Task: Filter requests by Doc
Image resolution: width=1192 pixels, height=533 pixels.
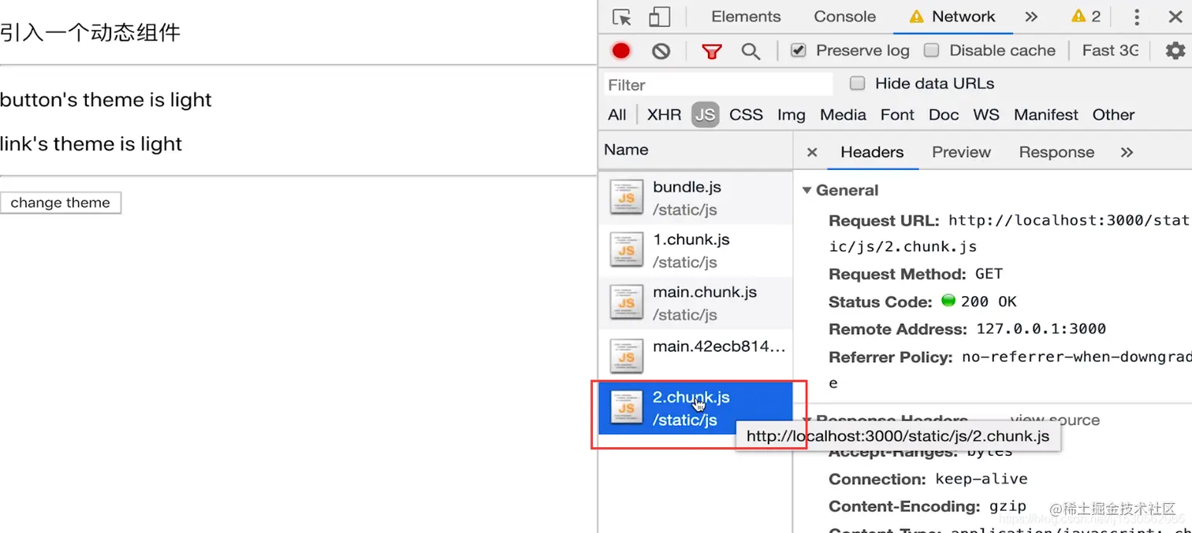Action: coord(944,115)
